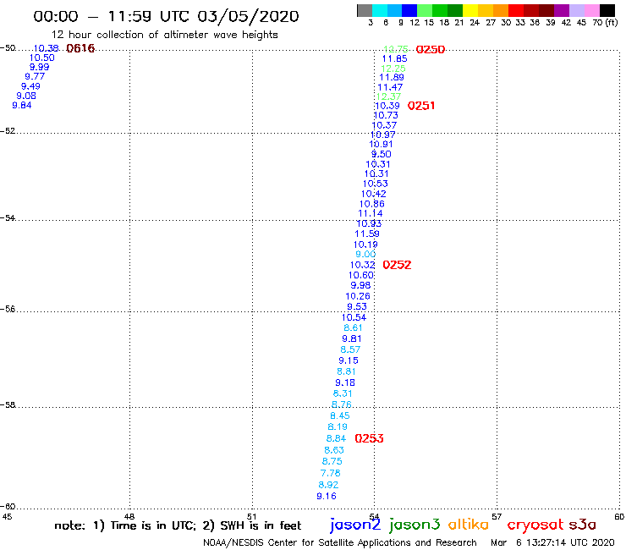Click the wave height value 10.54
The height and width of the screenshot is (550, 626).
tap(354, 317)
